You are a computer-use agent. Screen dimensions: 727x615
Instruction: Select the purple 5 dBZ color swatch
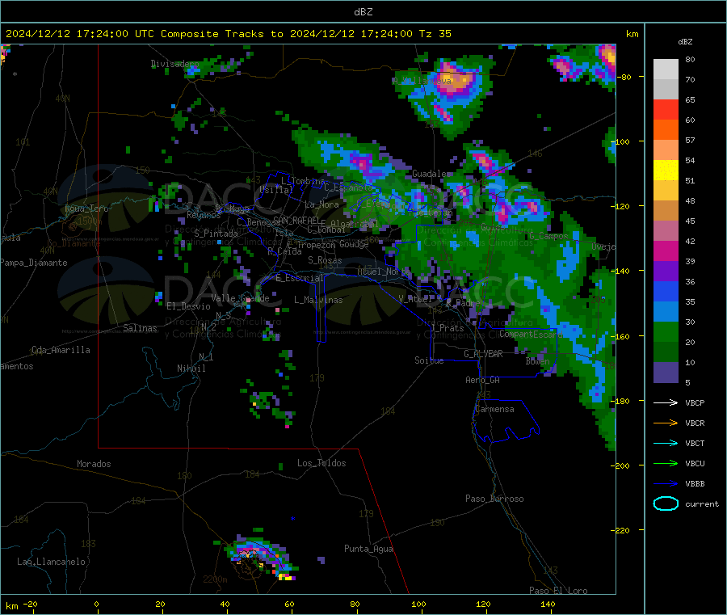pyautogui.click(x=666, y=373)
